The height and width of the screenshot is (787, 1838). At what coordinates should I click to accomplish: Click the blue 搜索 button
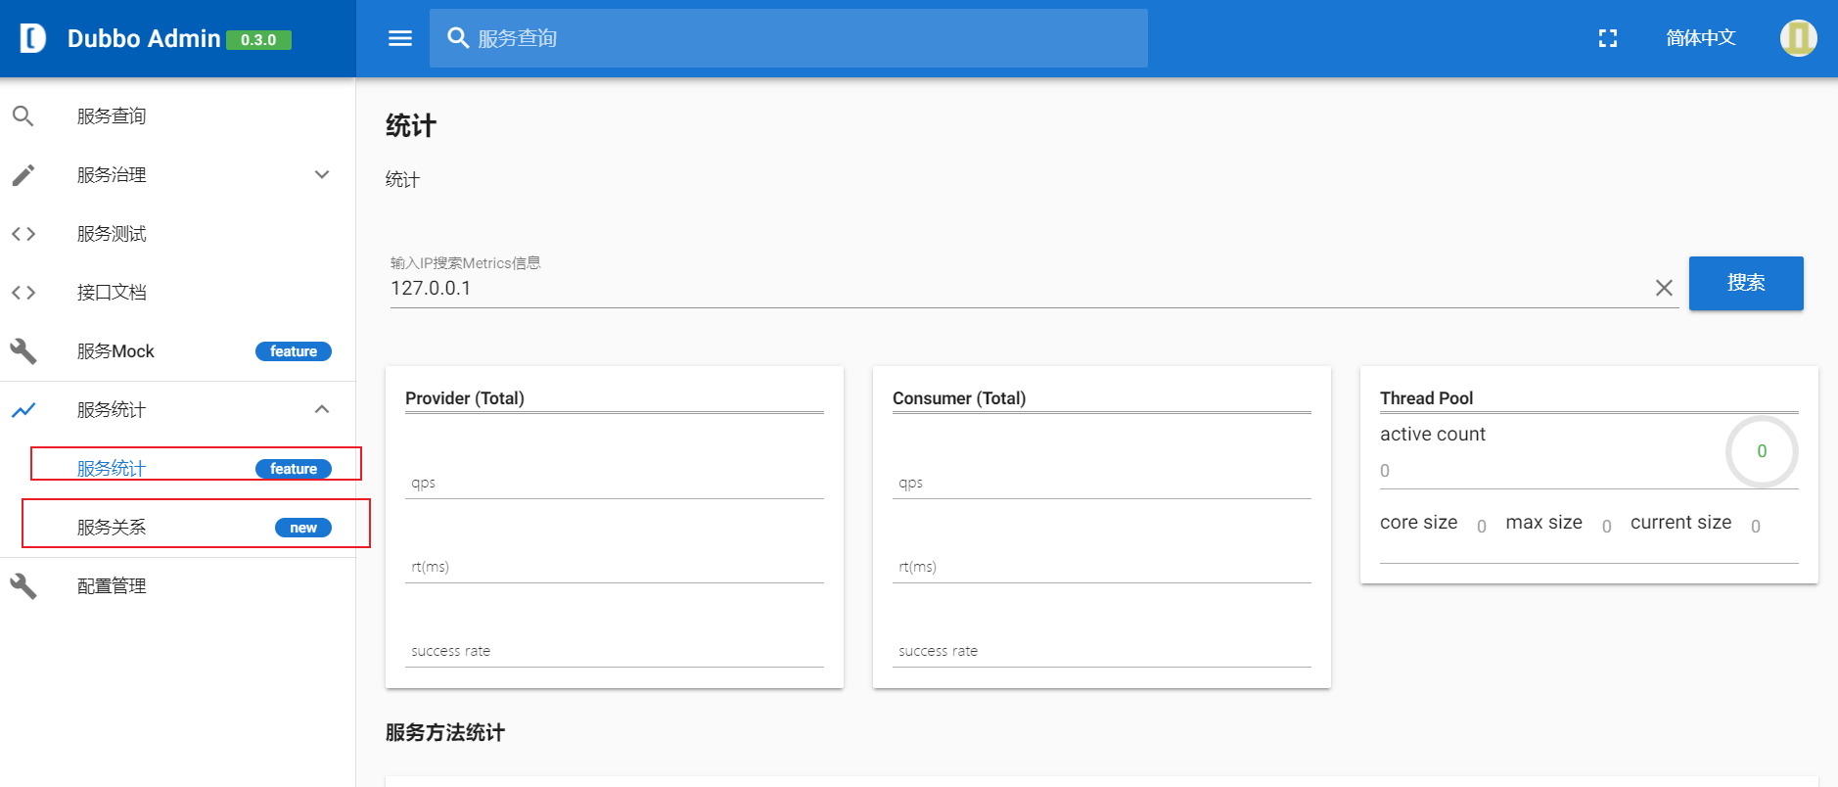tap(1746, 283)
